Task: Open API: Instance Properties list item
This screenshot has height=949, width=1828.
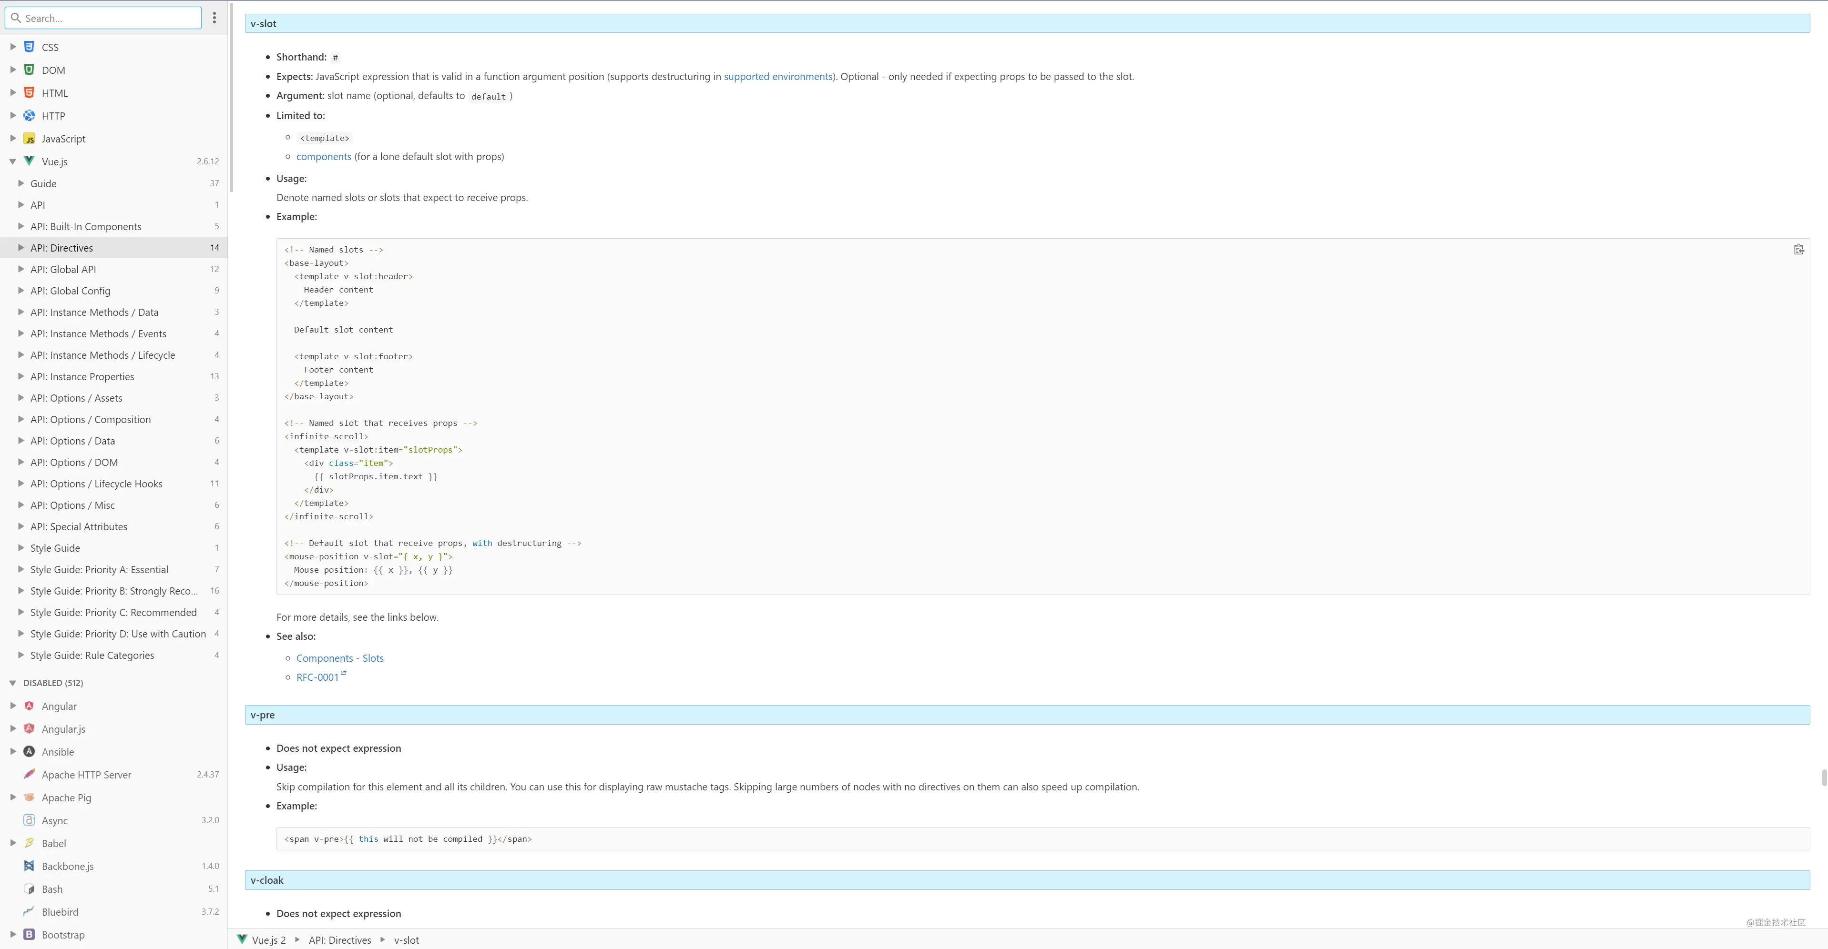Action: click(82, 377)
